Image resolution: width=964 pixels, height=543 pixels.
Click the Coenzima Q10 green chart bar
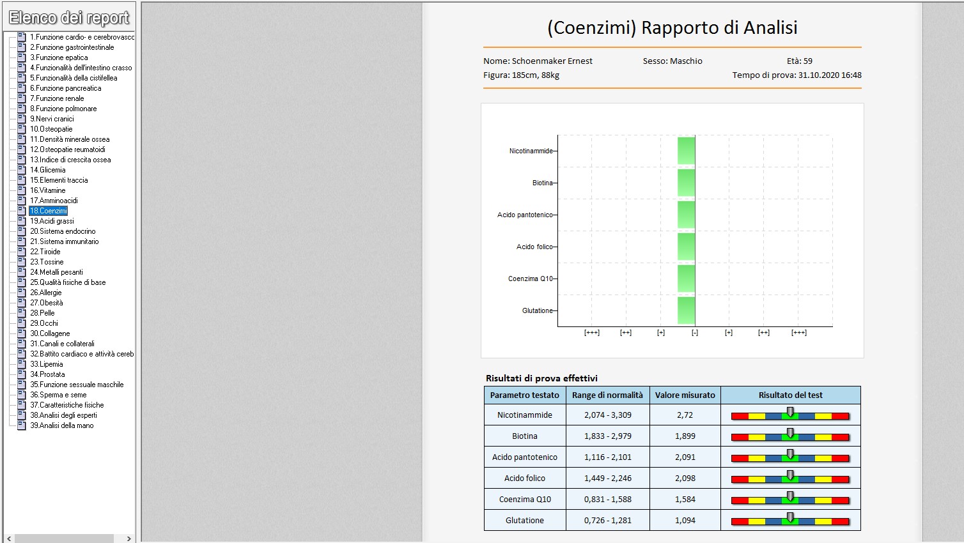point(686,279)
